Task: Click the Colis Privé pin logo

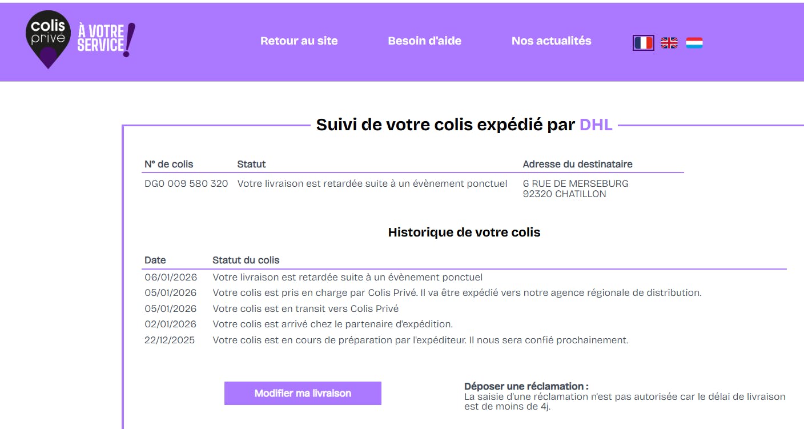Action: click(x=48, y=39)
